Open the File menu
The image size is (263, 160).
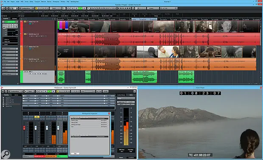[x=5, y=2]
